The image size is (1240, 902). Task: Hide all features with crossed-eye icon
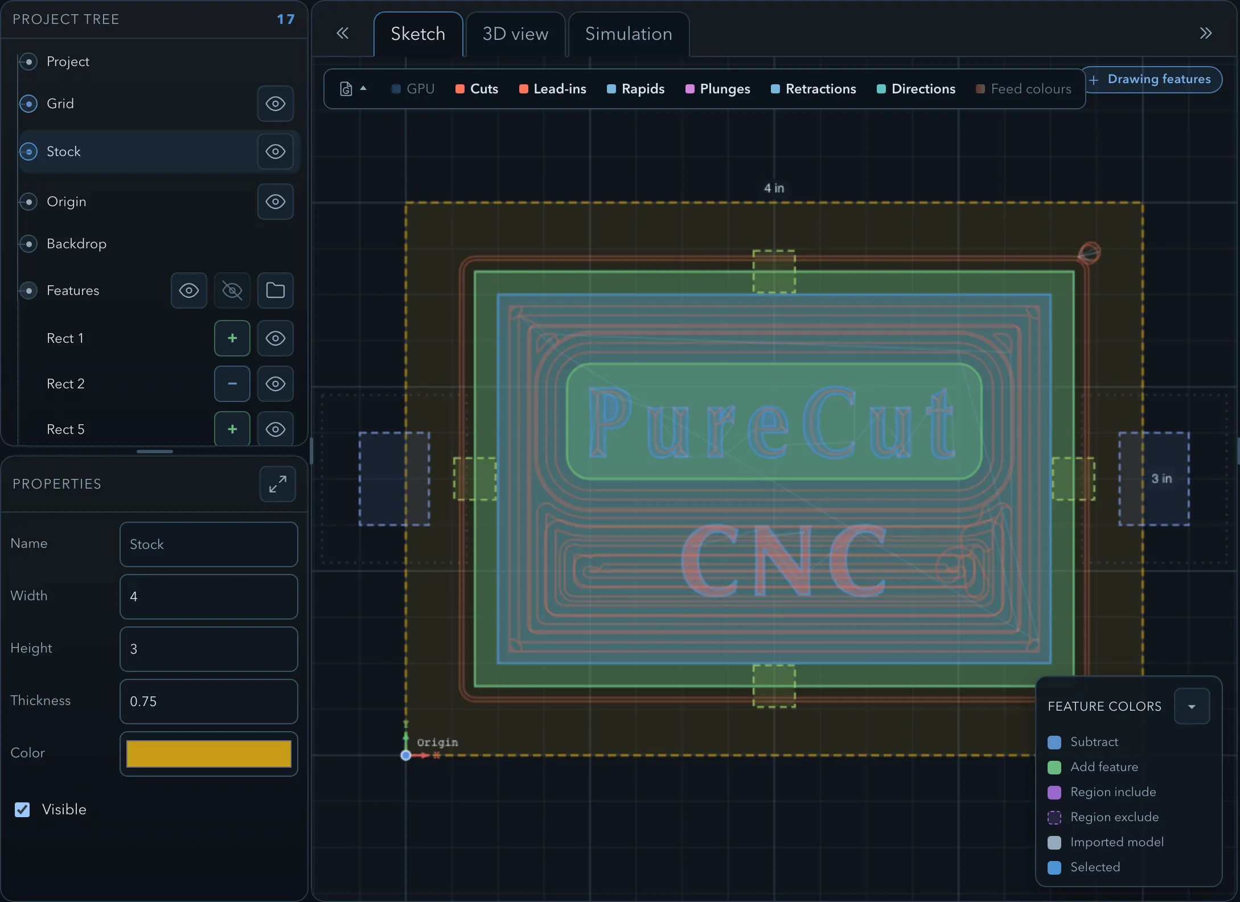(x=232, y=290)
